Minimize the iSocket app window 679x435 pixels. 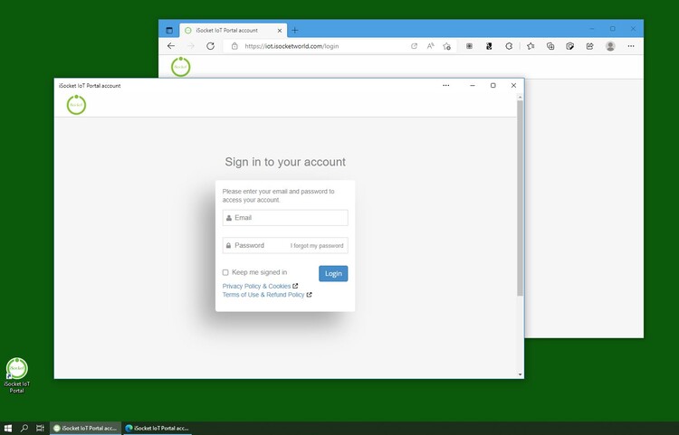(473, 86)
